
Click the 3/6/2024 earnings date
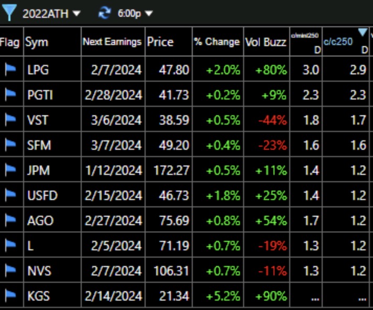click(x=116, y=120)
